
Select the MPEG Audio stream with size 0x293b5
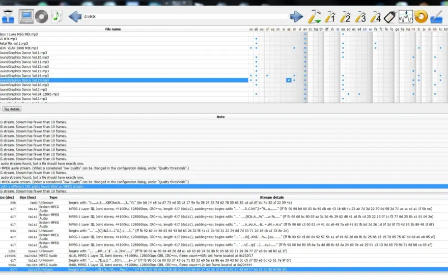(x=224, y=256)
